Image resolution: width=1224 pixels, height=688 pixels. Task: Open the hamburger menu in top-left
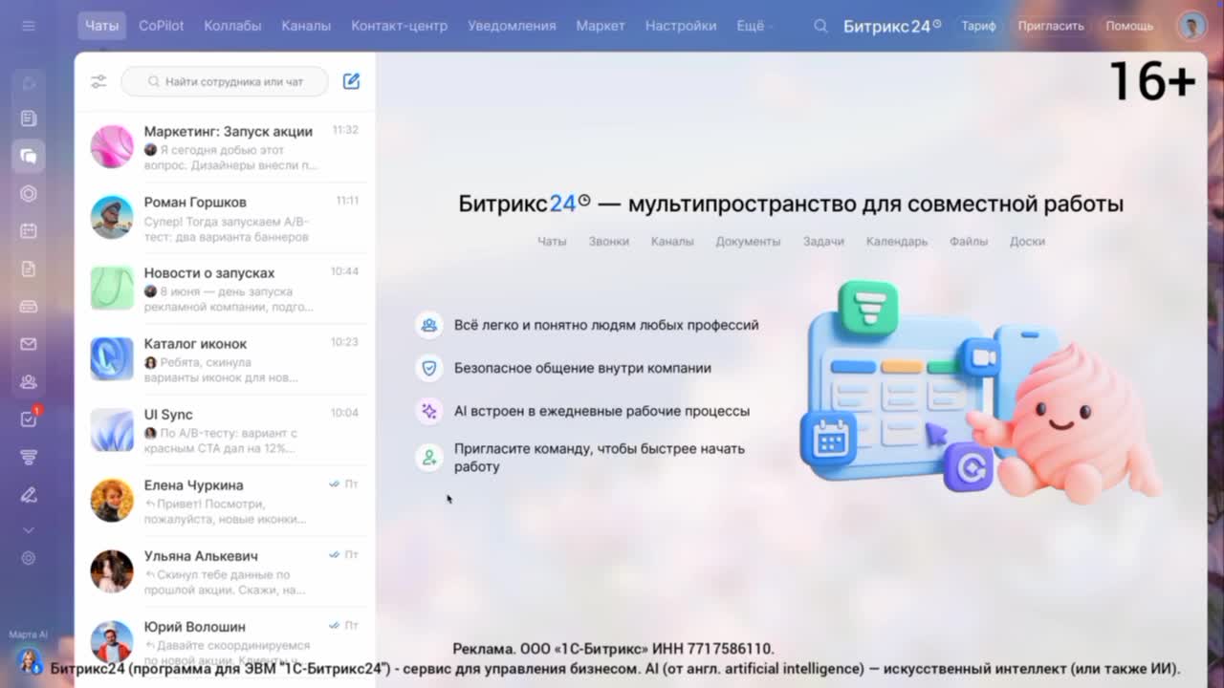coord(29,26)
